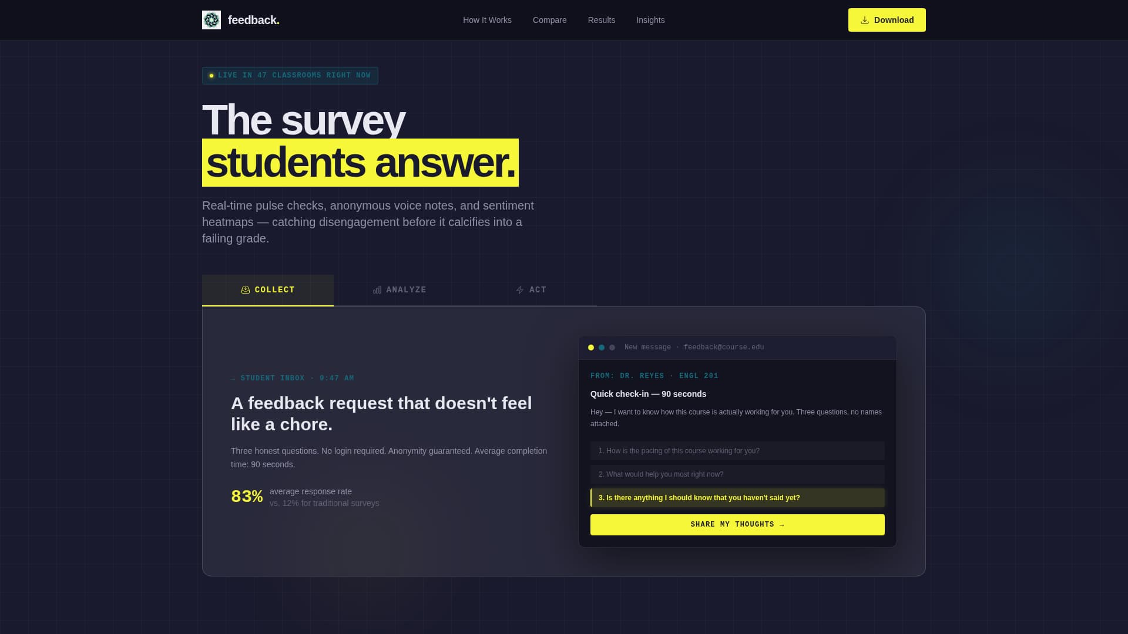Click the yellow Download button
This screenshot has width=1128, height=634.
887,20
